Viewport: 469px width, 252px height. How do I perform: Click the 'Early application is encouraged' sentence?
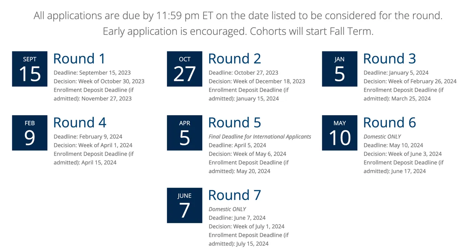coord(174,31)
